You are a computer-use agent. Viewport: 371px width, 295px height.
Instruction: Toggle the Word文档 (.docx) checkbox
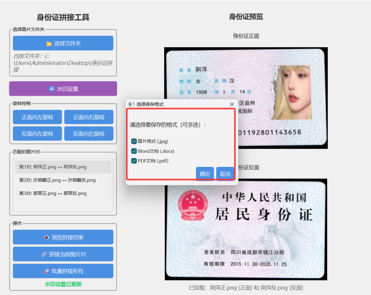click(134, 151)
